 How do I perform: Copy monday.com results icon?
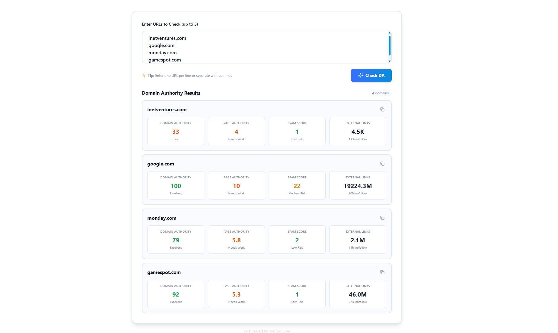pos(382,218)
